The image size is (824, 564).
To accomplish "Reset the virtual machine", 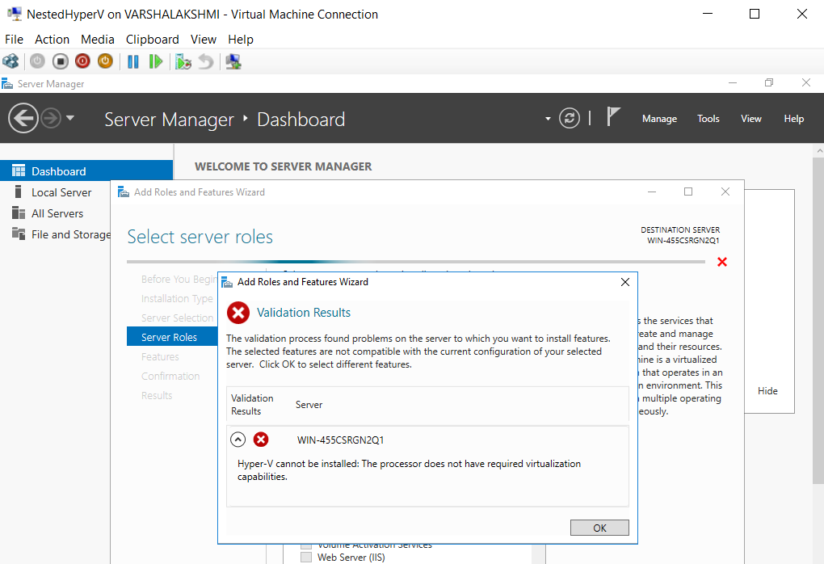I will (156, 61).
